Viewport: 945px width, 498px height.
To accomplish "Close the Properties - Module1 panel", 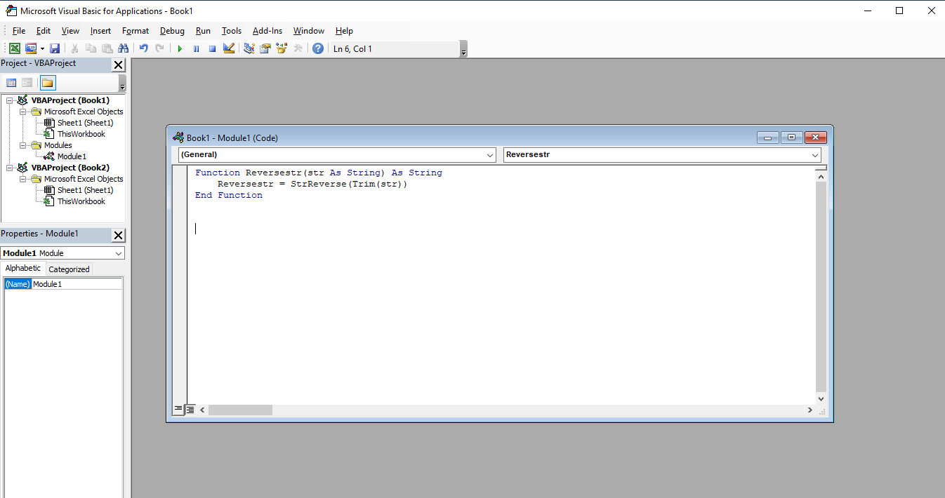I will pyautogui.click(x=119, y=236).
